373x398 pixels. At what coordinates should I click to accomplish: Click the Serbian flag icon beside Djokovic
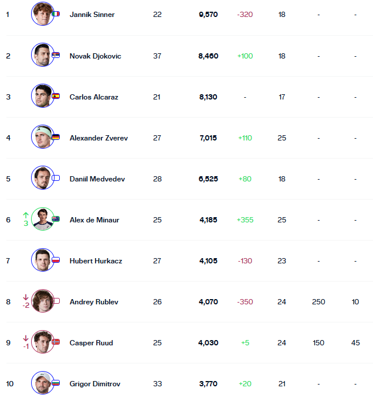pos(56,55)
